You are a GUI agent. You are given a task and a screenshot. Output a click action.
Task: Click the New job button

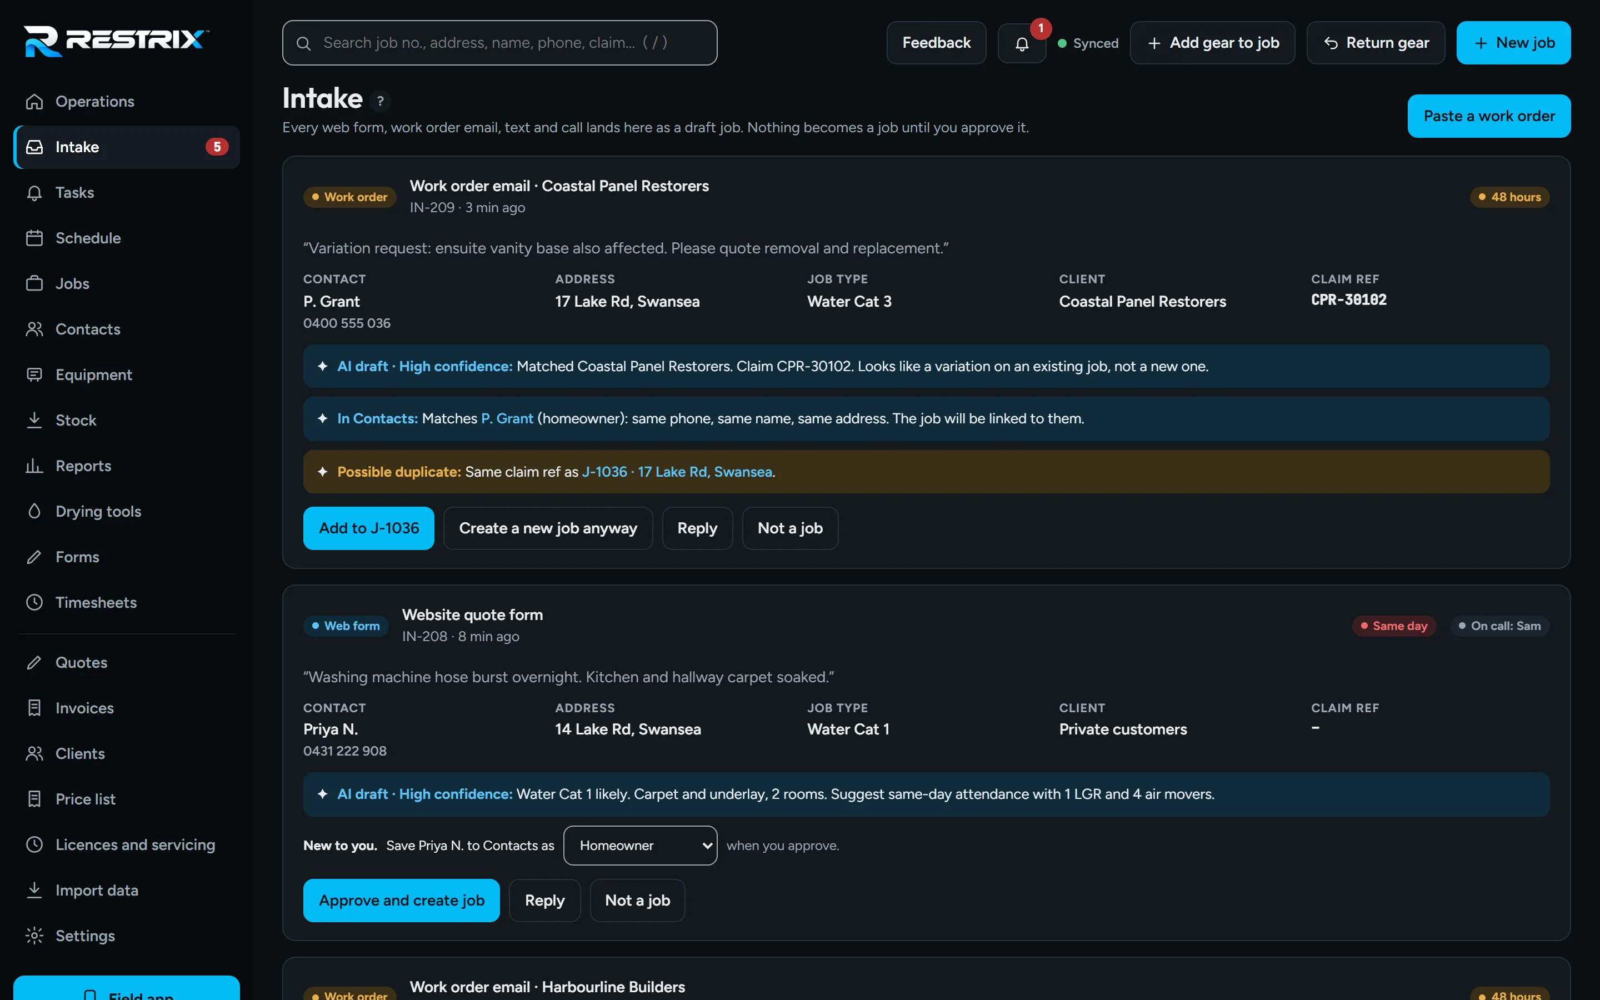tap(1513, 43)
